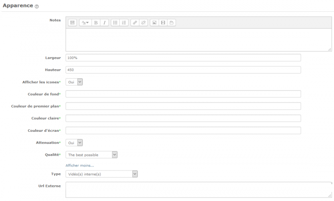334x201 pixels.
Task: Click the manage files icon
Action: (x=172, y=23)
